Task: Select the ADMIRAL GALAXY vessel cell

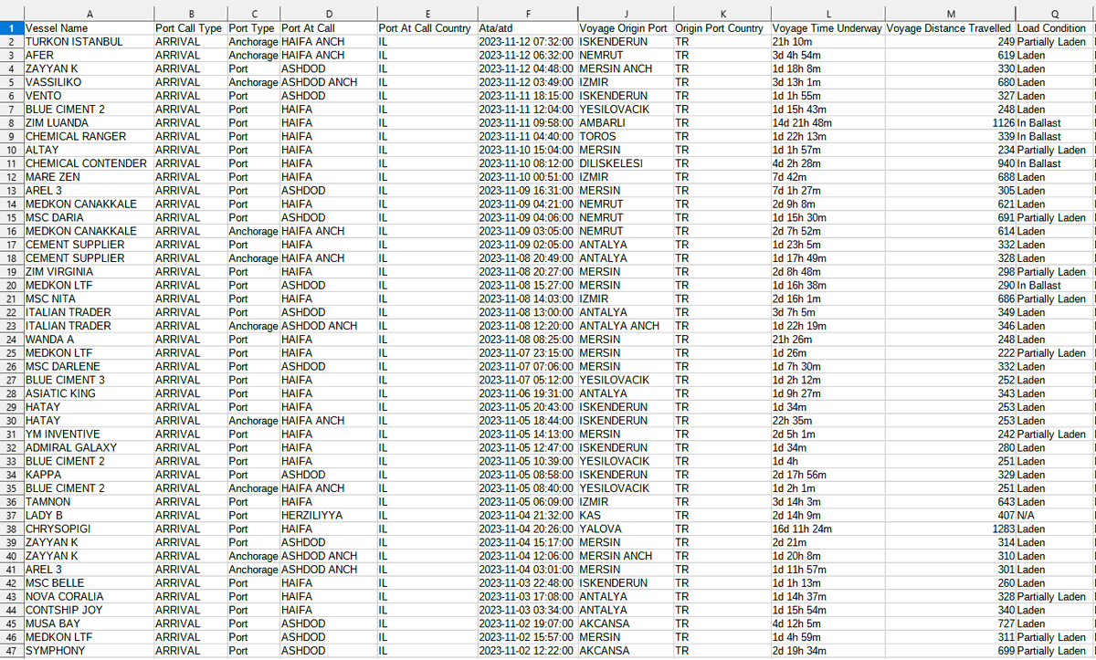Action: (x=89, y=448)
